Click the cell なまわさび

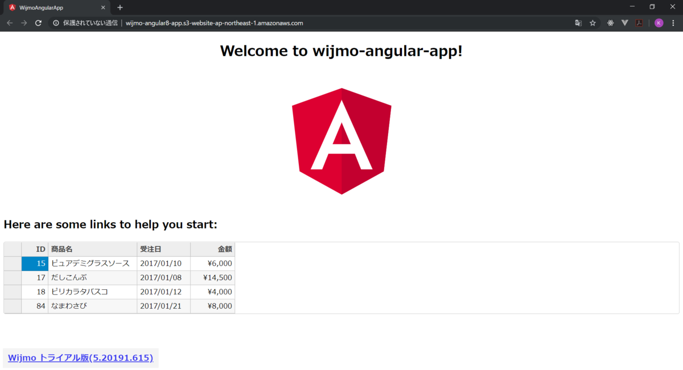pos(93,306)
